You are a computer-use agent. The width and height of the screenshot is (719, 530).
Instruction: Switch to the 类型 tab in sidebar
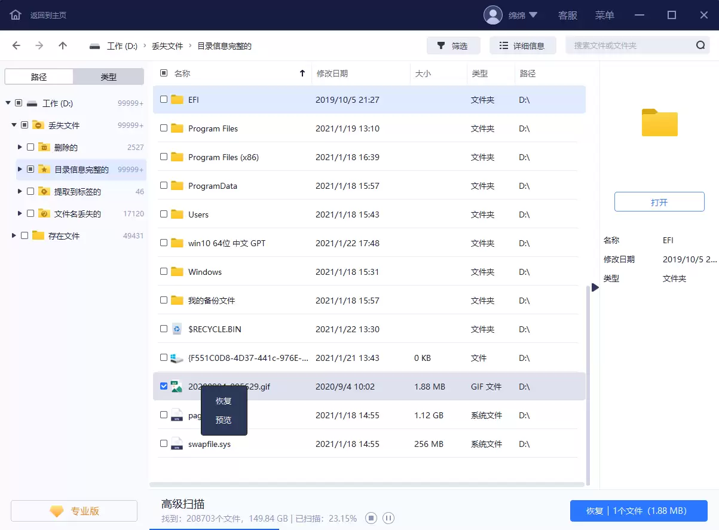(108, 76)
